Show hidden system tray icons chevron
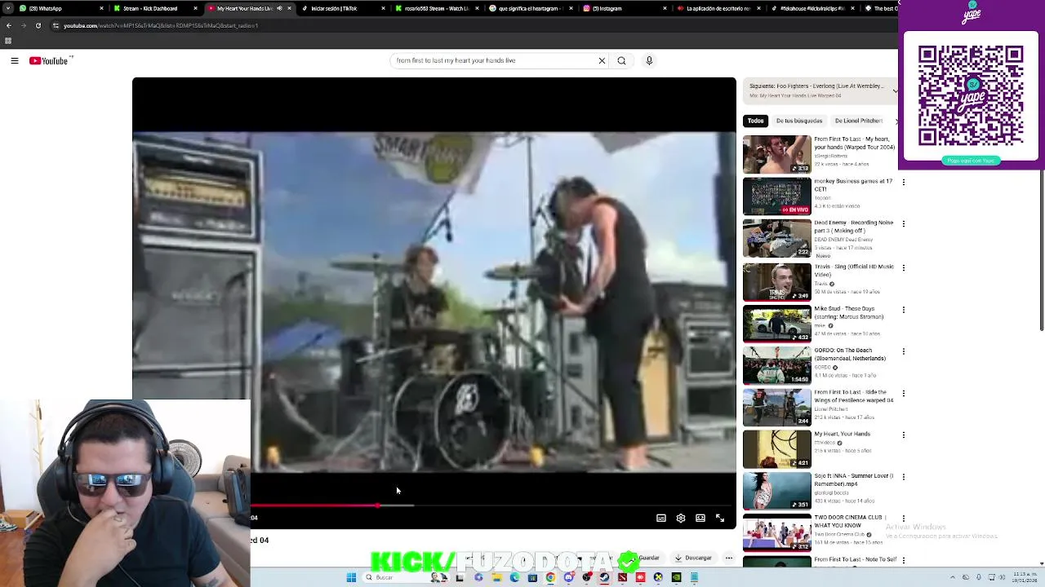The width and height of the screenshot is (1045, 587). 954,577
